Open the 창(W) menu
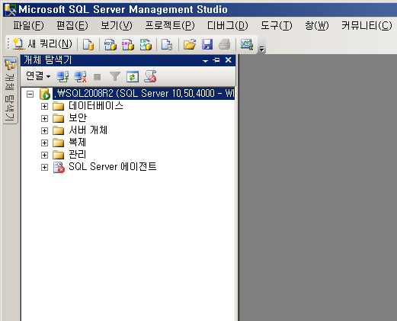 click(317, 25)
